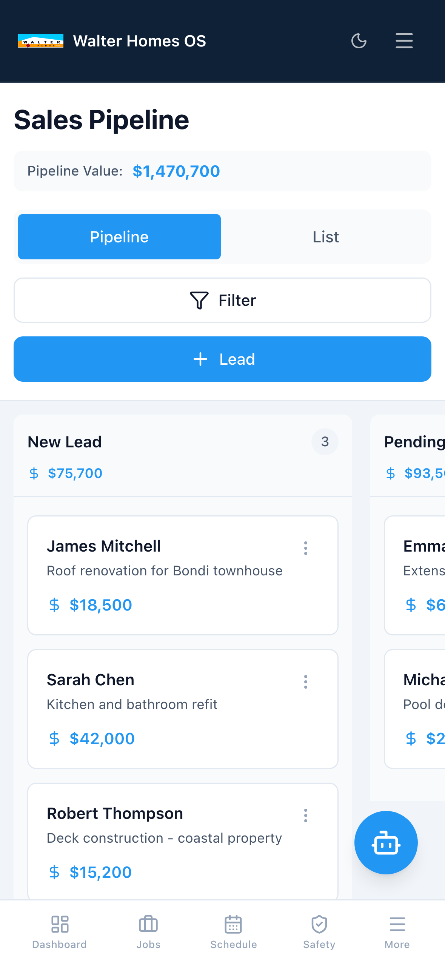Open Sarah Chen's card options menu

coord(305,682)
